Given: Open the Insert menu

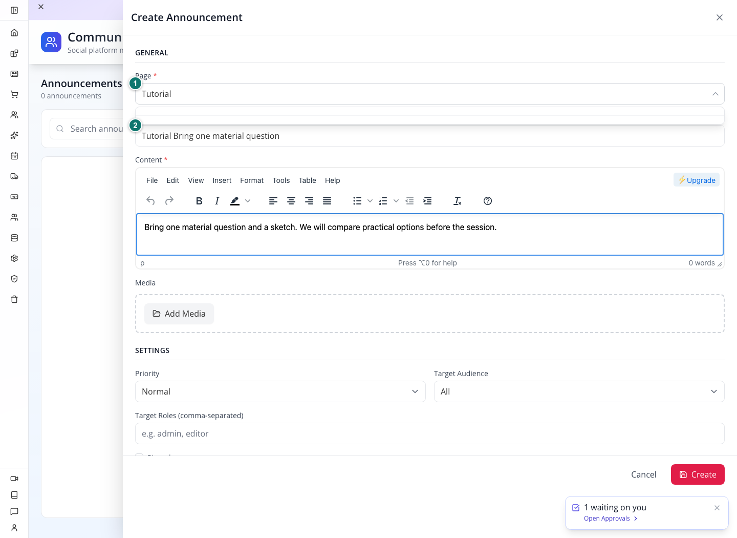Looking at the screenshot, I should point(222,180).
